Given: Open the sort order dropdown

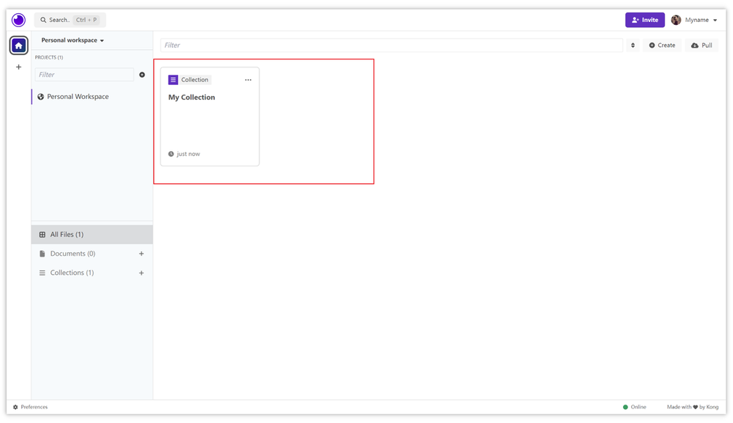Looking at the screenshot, I should 633,45.
